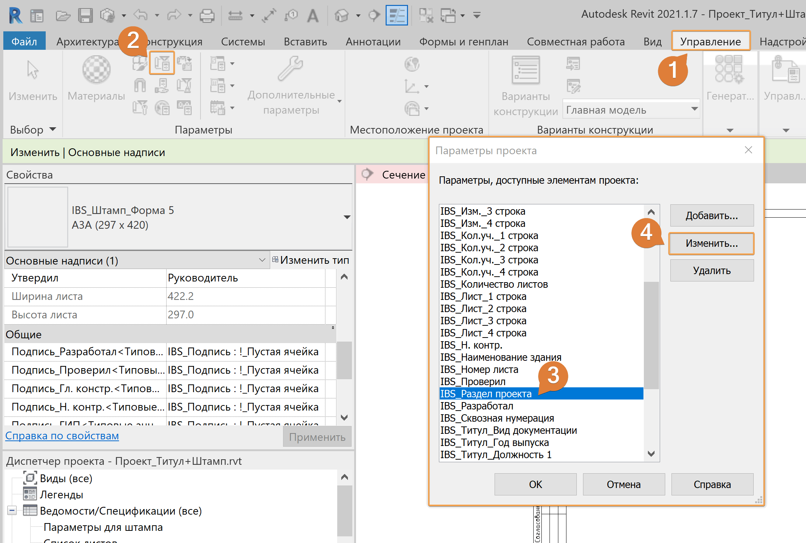Open the Основные надписи (1) properties filter dropdown
This screenshot has width=806, height=543.
[x=137, y=260]
